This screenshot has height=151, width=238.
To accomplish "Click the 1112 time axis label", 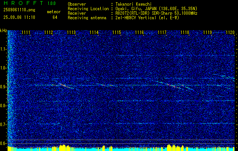I will click(x=48, y=32).
